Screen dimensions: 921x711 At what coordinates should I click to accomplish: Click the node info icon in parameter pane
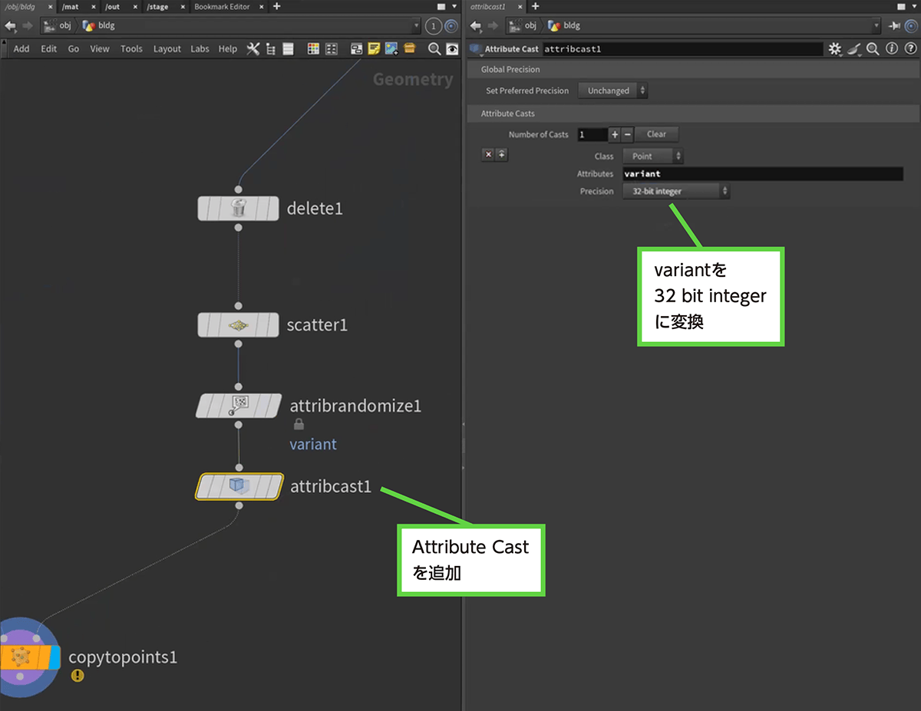tap(892, 48)
